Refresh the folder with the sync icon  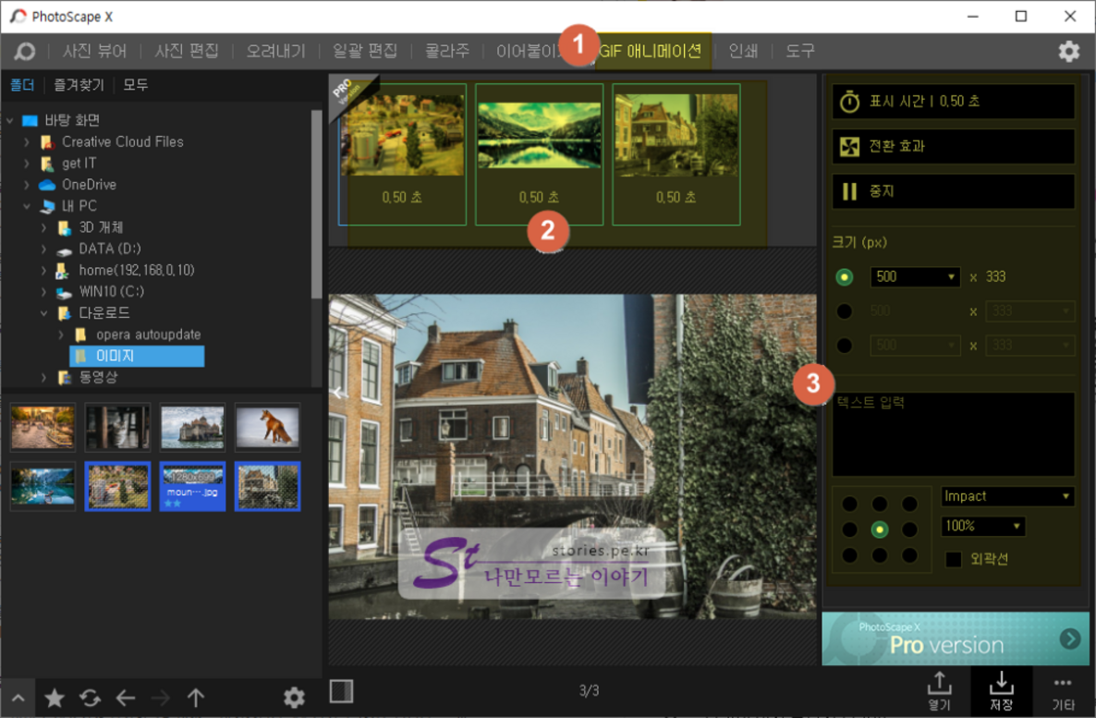click(x=90, y=699)
